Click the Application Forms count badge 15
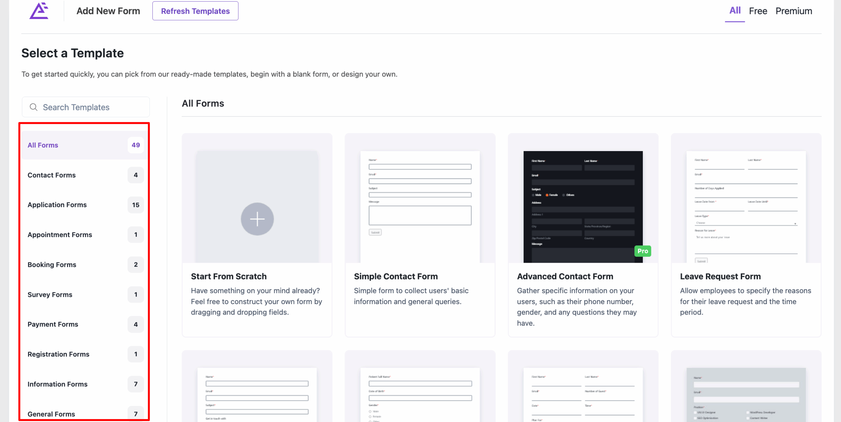Viewport: 841px width, 422px height. coord(136,205)
